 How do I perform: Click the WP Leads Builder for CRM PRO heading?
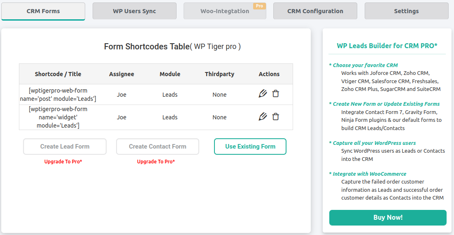coord(387,46)
